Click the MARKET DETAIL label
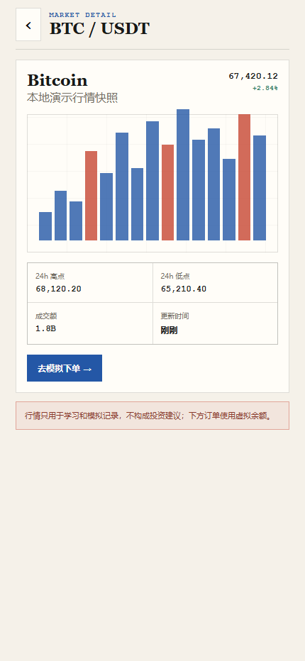Screen dimensions: 305x661 (x=83, y=15)
